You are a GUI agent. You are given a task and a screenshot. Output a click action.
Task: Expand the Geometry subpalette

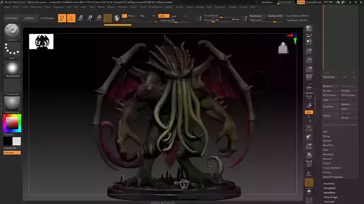pyautogui.click(x=329, y=184)
